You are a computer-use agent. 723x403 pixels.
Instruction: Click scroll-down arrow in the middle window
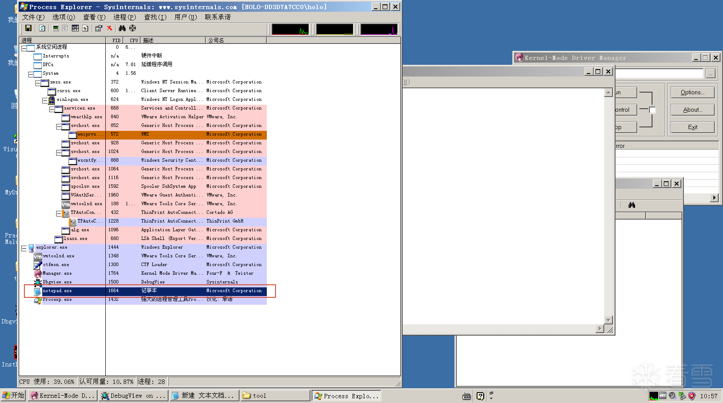(x=609, y=320)
